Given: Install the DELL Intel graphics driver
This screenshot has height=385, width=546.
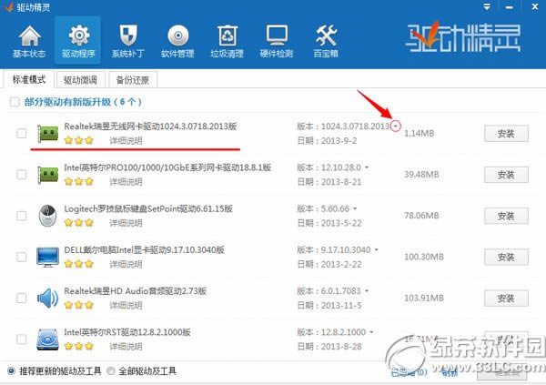Looking at the screenshot, I should click(506, 257).
